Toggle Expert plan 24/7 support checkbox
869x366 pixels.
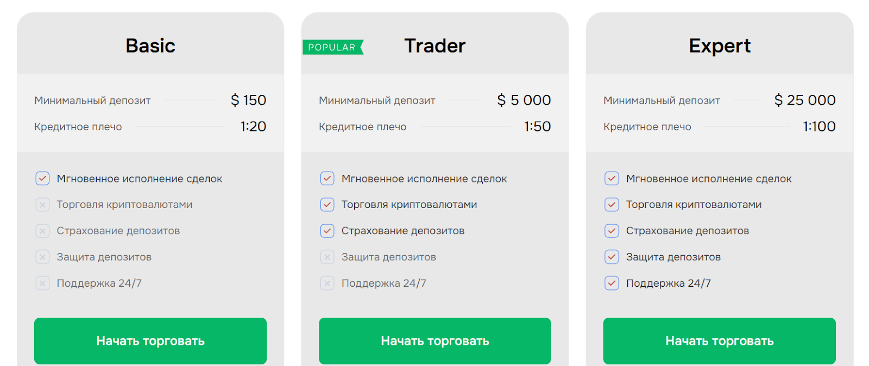pos(612,283)
